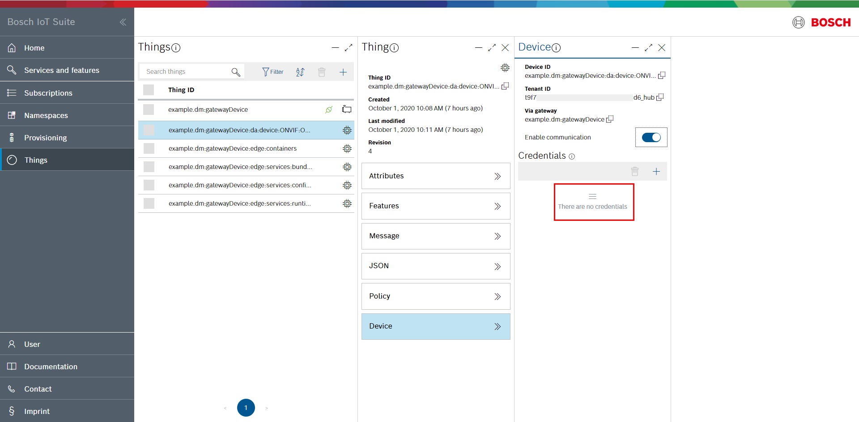Open the Imprint link
The image size is (859, 422).
click(x=67, y=411)
